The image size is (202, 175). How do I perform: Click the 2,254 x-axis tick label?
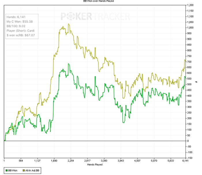click(x=71, y=161)
